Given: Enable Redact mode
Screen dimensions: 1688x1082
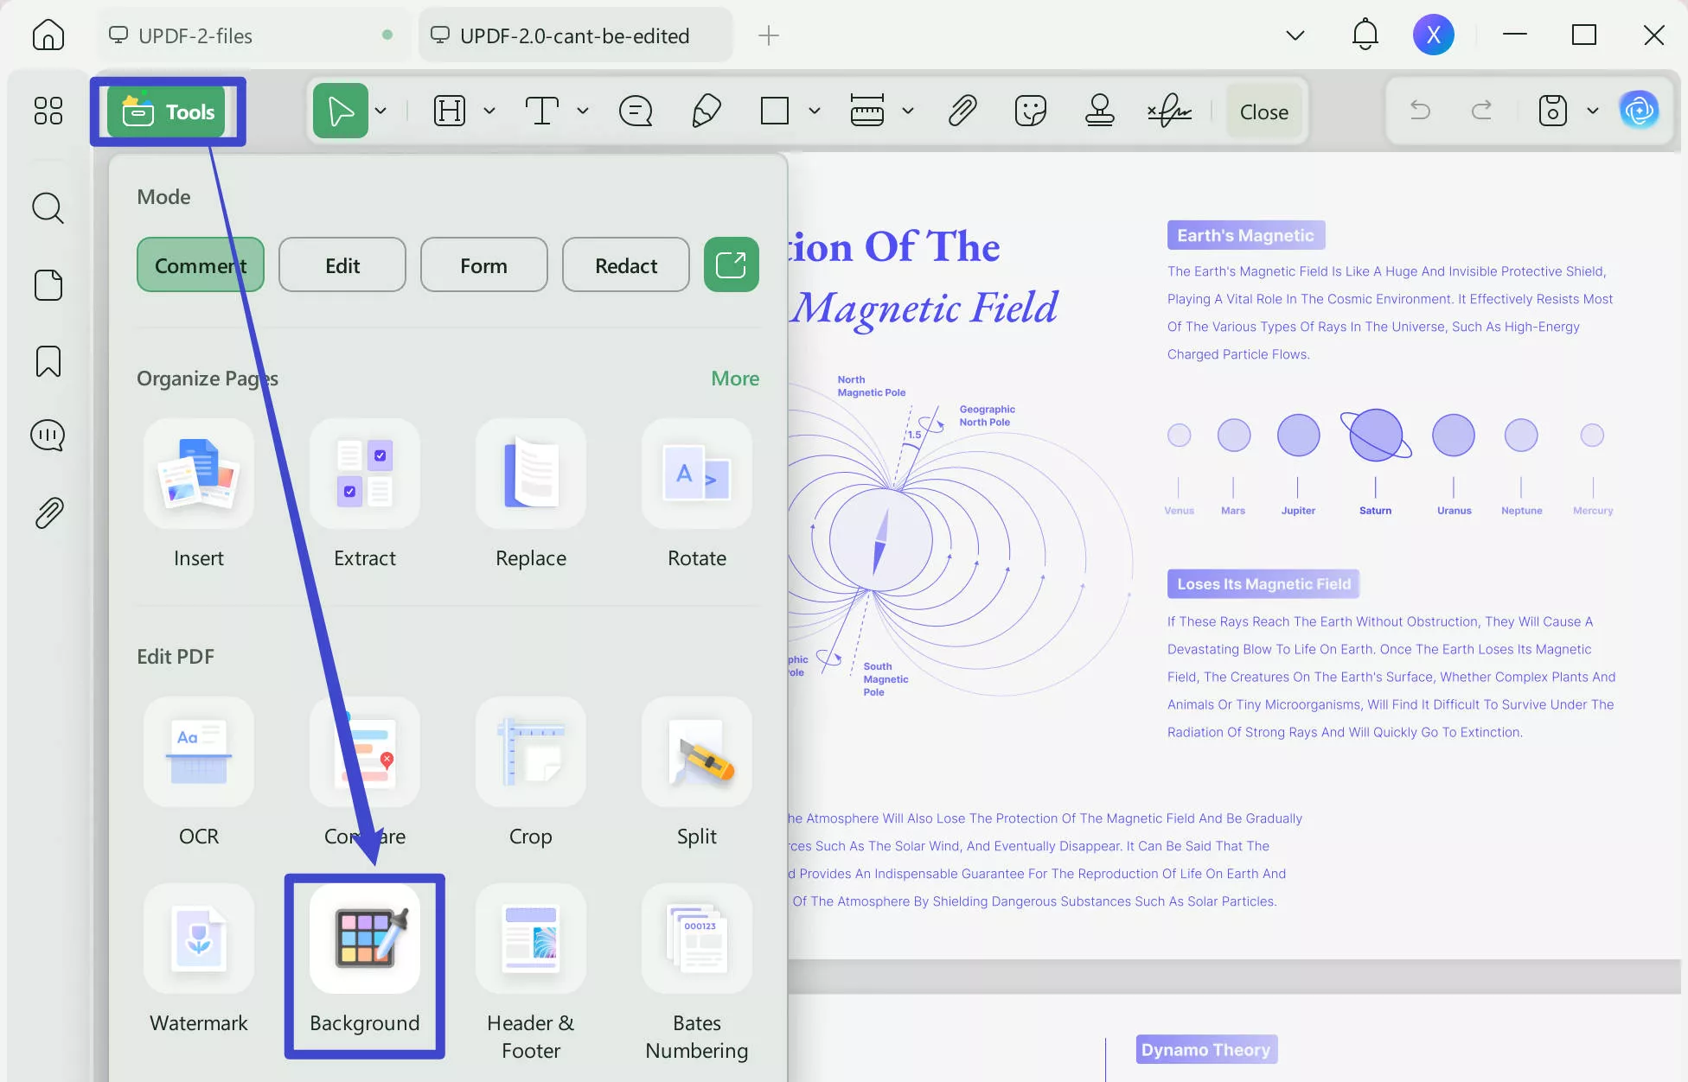Looking at the screenshot, I should [625, 264].
